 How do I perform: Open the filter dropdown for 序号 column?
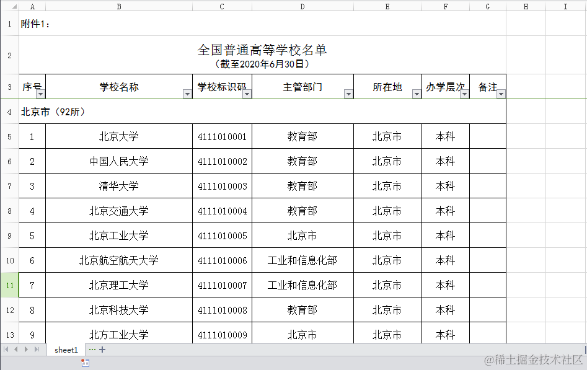tap(40, 94)
